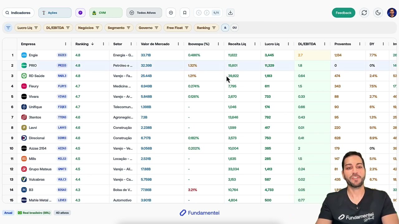The width and height of the screenshot is (399, 224).
Task: Click the bookmark icon
Action: click(x=185, y=13)
